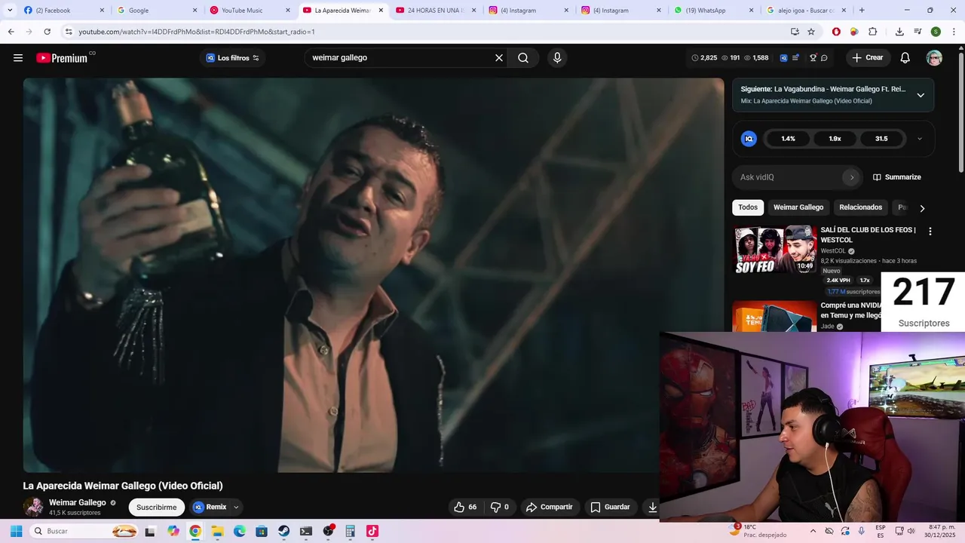Select the Todos filter chip
965x543 pixels.
tap(748, 207)
